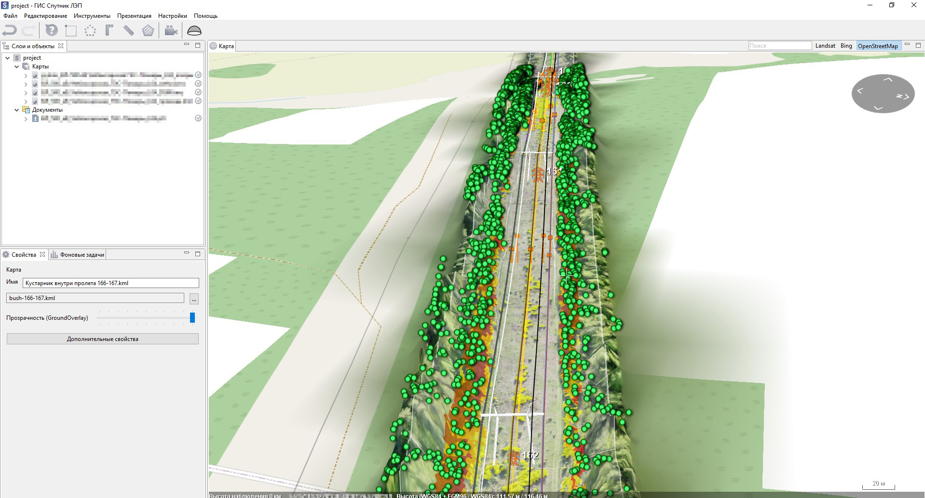Select the rectangular selection tool

point(71,31)
